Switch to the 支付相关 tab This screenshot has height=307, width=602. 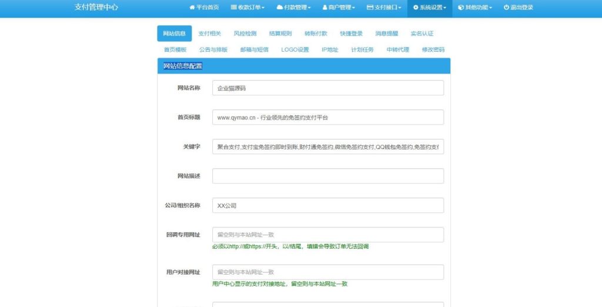[x=210, y=34]
